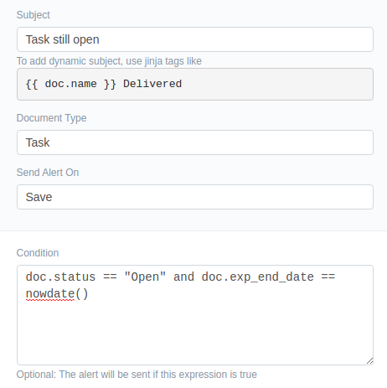Screen dimensions: 387x388
Task: Click the 'Send Alert On' label
Action: click(48, 173)
